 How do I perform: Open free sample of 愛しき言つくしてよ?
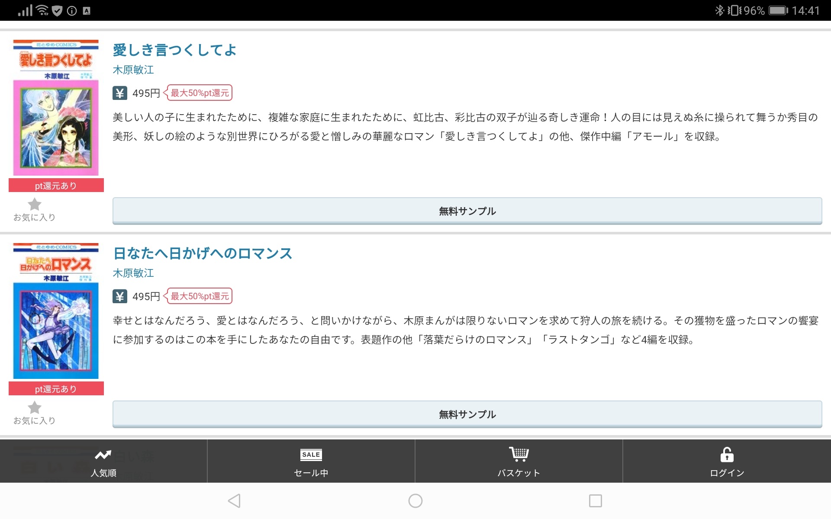click(467, 211)
